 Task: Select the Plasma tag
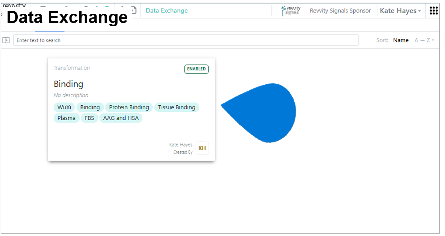(66, 118)
